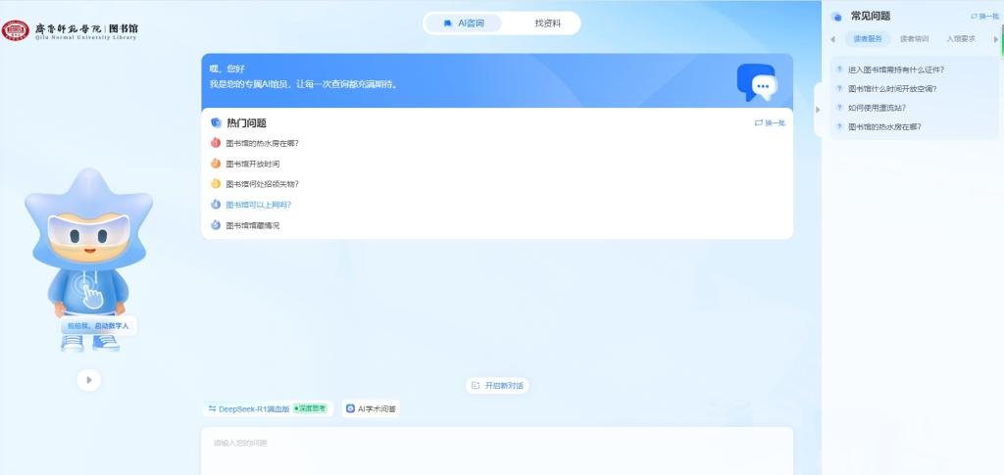Switch to the 找资料 tab
Screen dimensions: 1004x475
click(x=547, y=23)
